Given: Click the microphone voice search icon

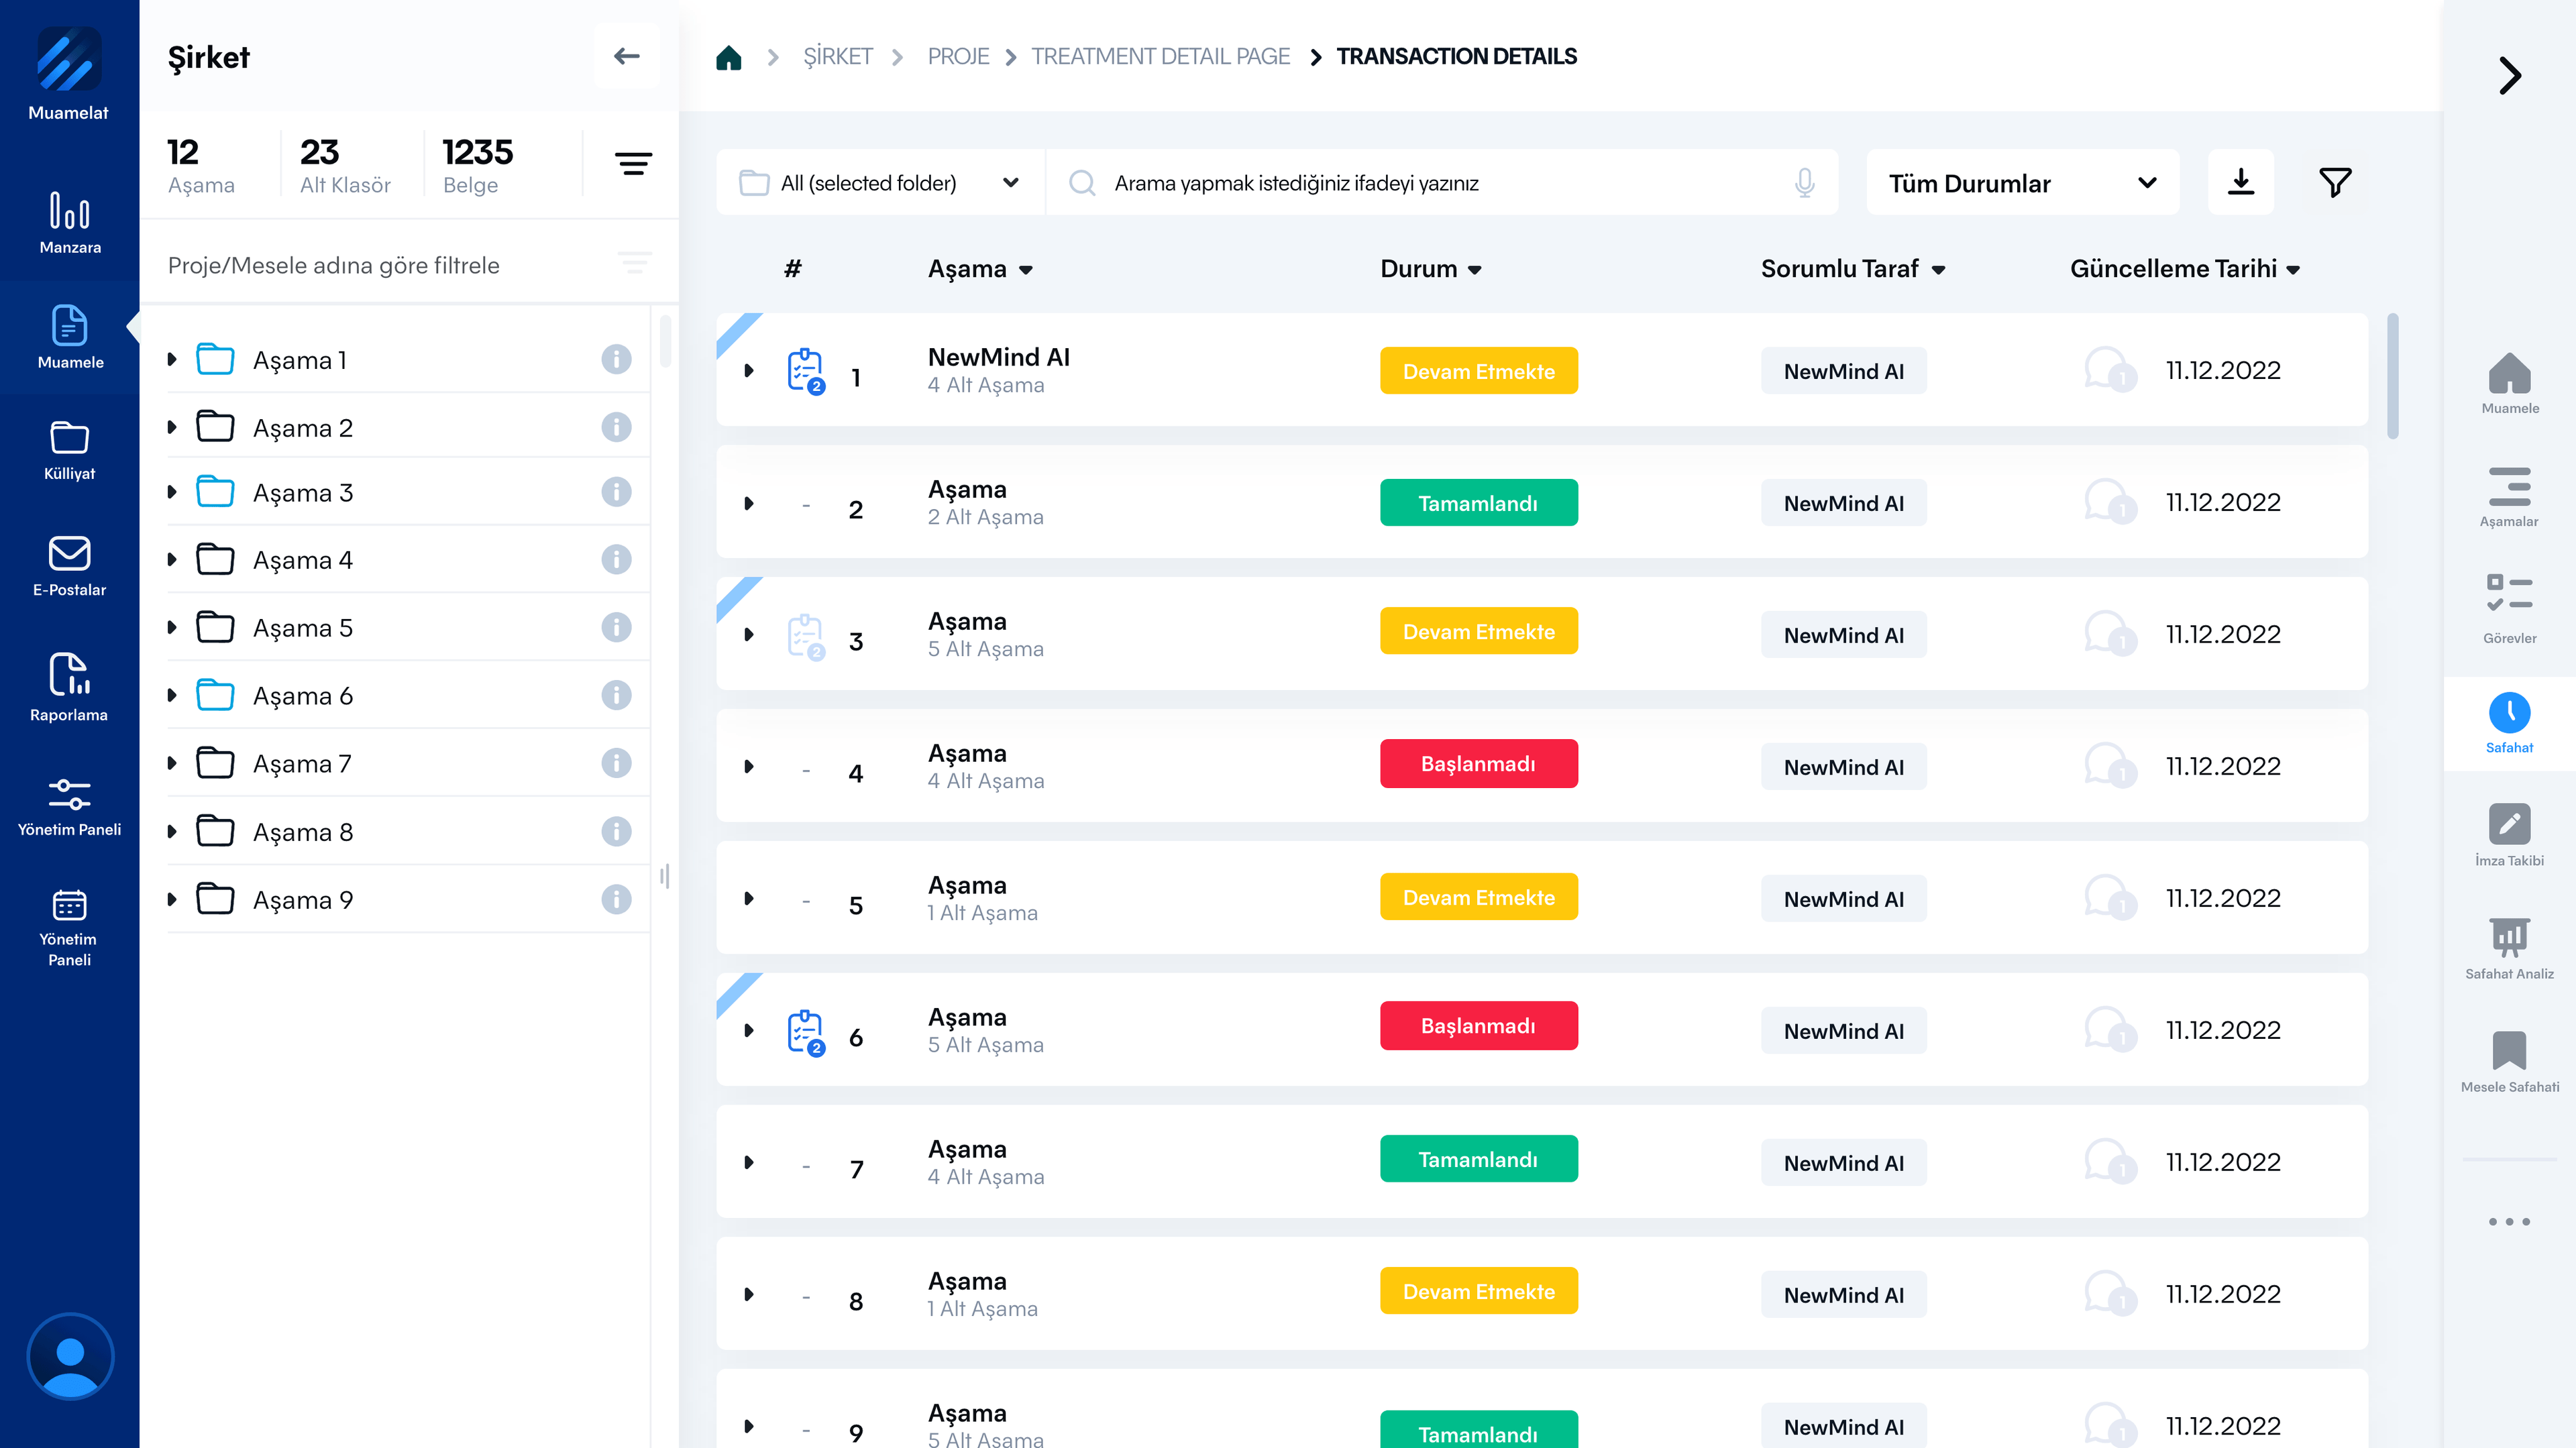Looking at the screenshot, I should point(1804,183).
